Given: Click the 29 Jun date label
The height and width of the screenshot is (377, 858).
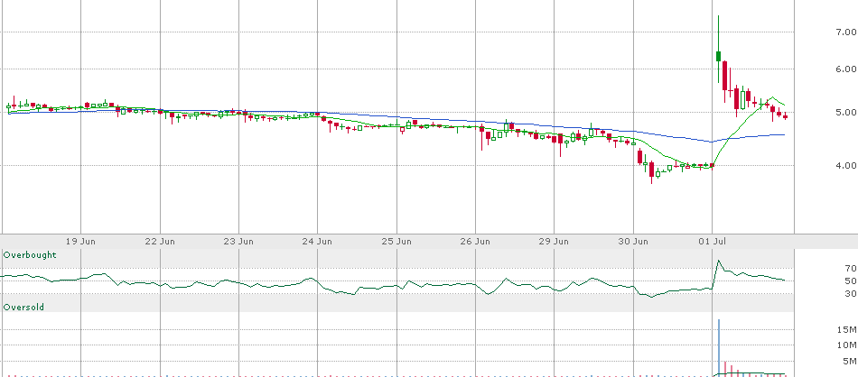Looking at the screenshot, I should pos(555,241).
